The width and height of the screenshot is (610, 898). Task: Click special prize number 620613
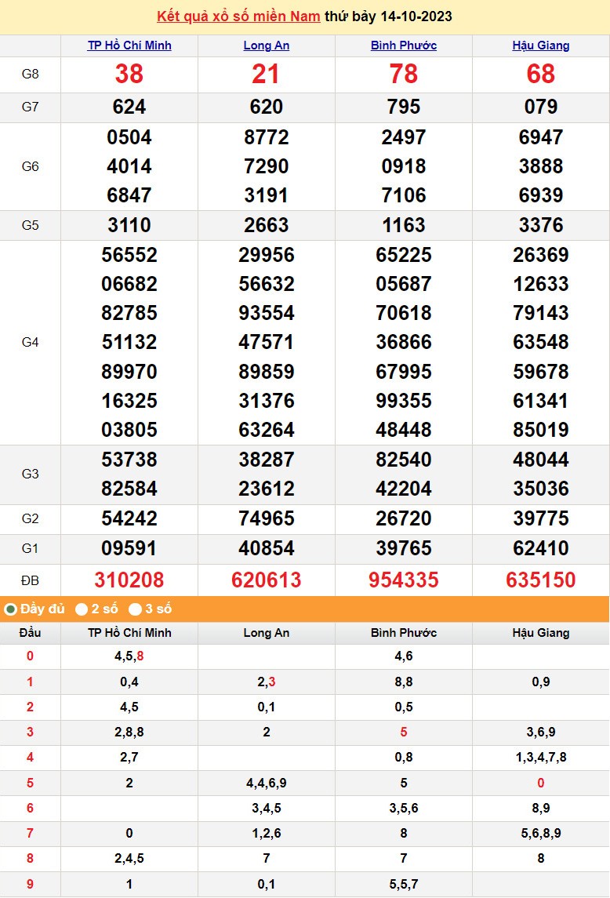pos(267,580)
